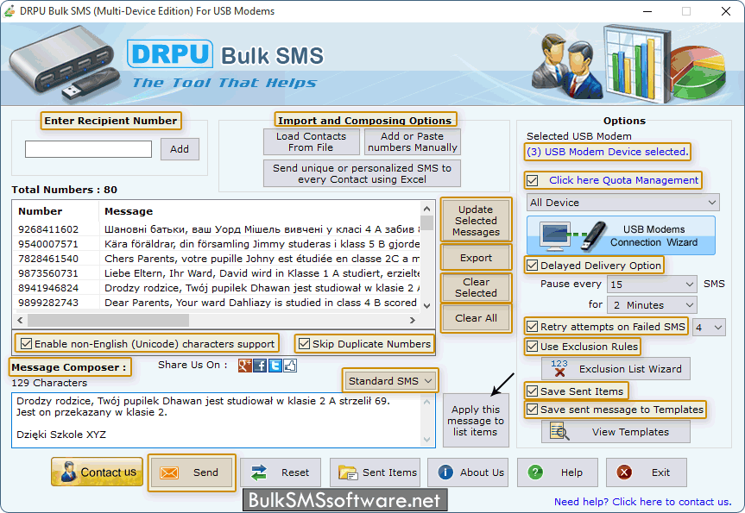Click the message composer scroll down arrow
The height and width of the screenshot is (513, 745).
point(426,440)
